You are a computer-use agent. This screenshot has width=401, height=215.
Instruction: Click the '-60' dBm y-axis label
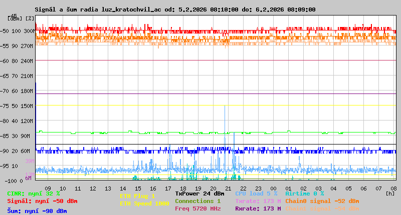(x=5, y=61)
